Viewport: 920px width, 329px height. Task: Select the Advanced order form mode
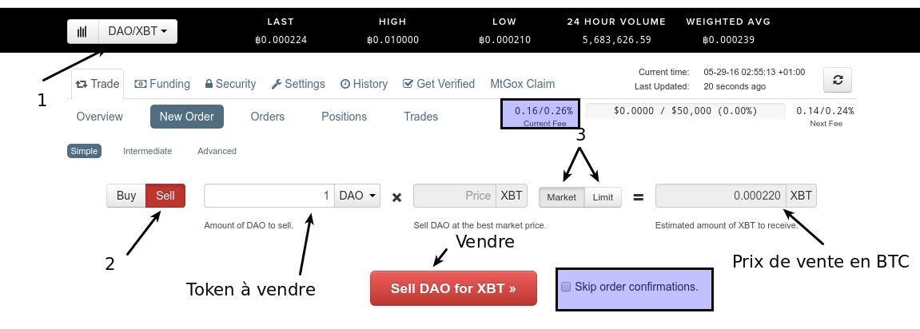pyautogui.click(x=217, y=151)
